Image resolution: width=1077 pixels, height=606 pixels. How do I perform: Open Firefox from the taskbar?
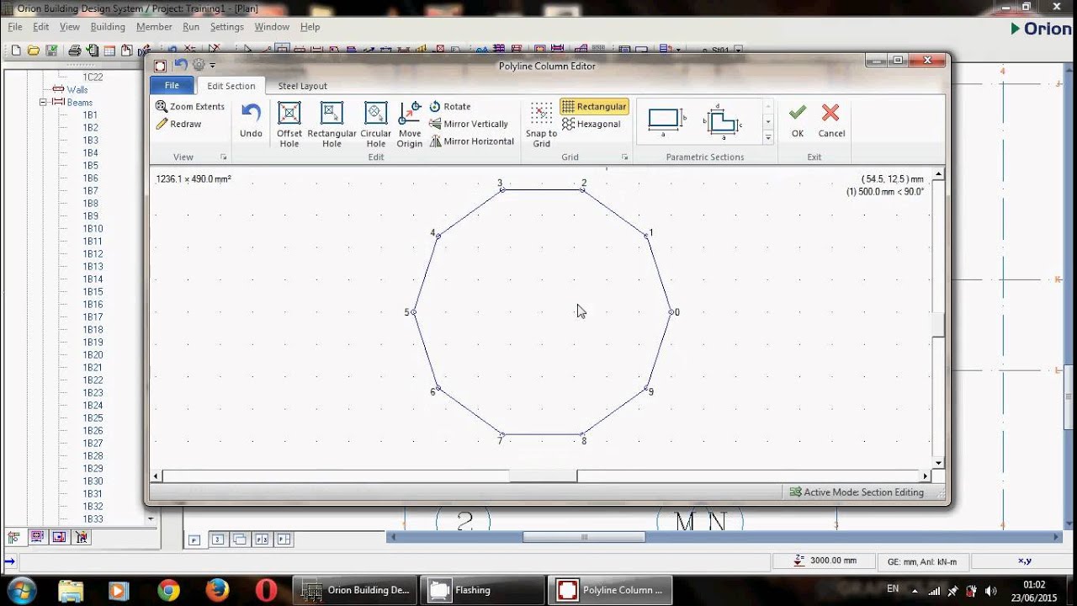tap(217, 590)
